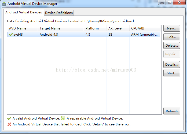Refresh the AVD list
The width and height of the screenshot is (187, 134).
pyautogui.click(x=172, y=111)
